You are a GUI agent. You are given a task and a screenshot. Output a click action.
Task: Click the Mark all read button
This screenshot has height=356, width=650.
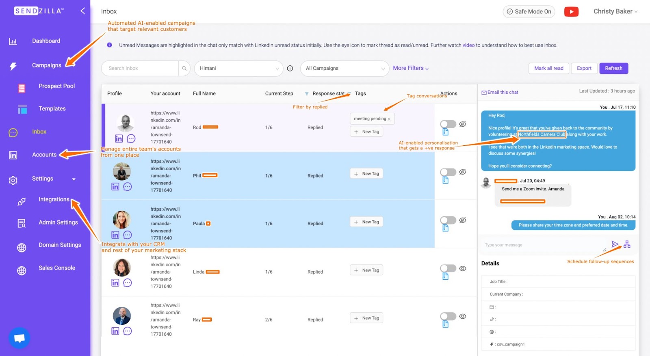pos(548,68)
